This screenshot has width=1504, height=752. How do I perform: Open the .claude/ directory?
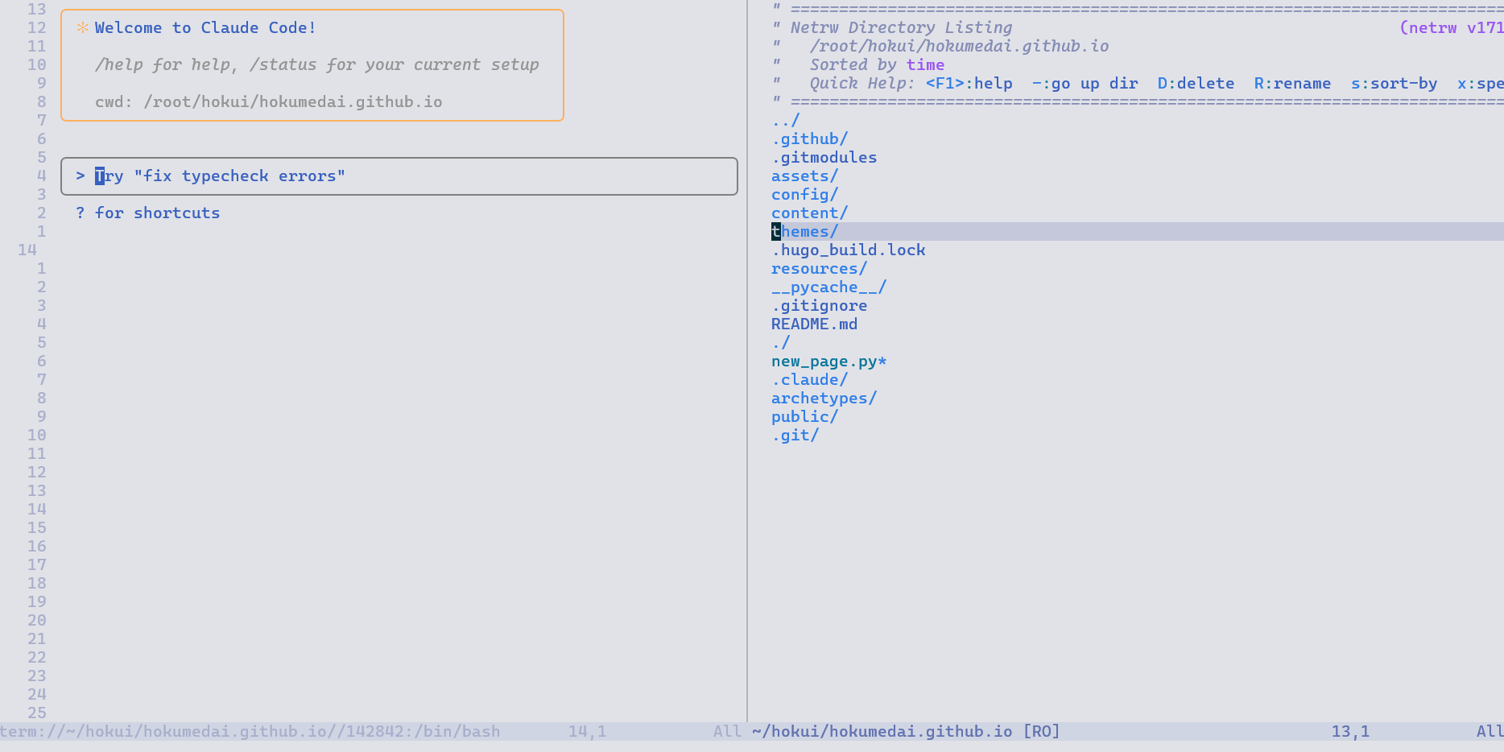click(x=809, y=380)
